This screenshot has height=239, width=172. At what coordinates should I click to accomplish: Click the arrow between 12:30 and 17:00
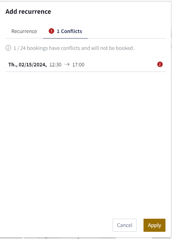click(67, 64)
